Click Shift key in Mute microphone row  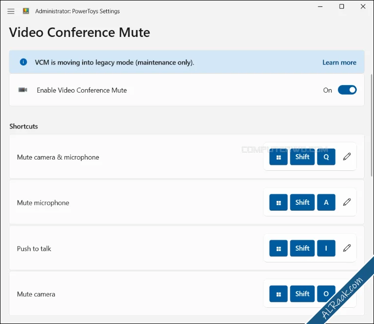[302, 202]
